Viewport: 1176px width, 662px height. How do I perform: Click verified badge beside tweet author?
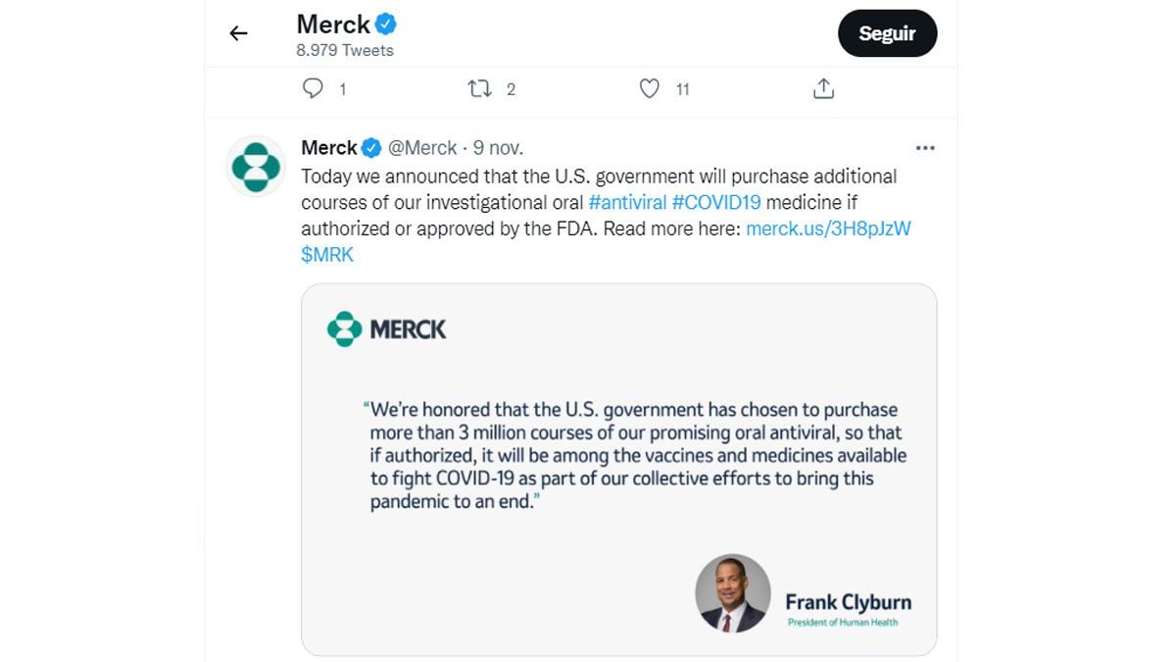pyautogui.click(x=371, y=148)
